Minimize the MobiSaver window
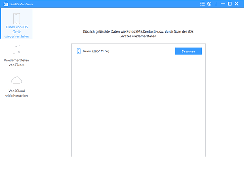244x172 pixels. pyautogui.click(x=223, y=4)
